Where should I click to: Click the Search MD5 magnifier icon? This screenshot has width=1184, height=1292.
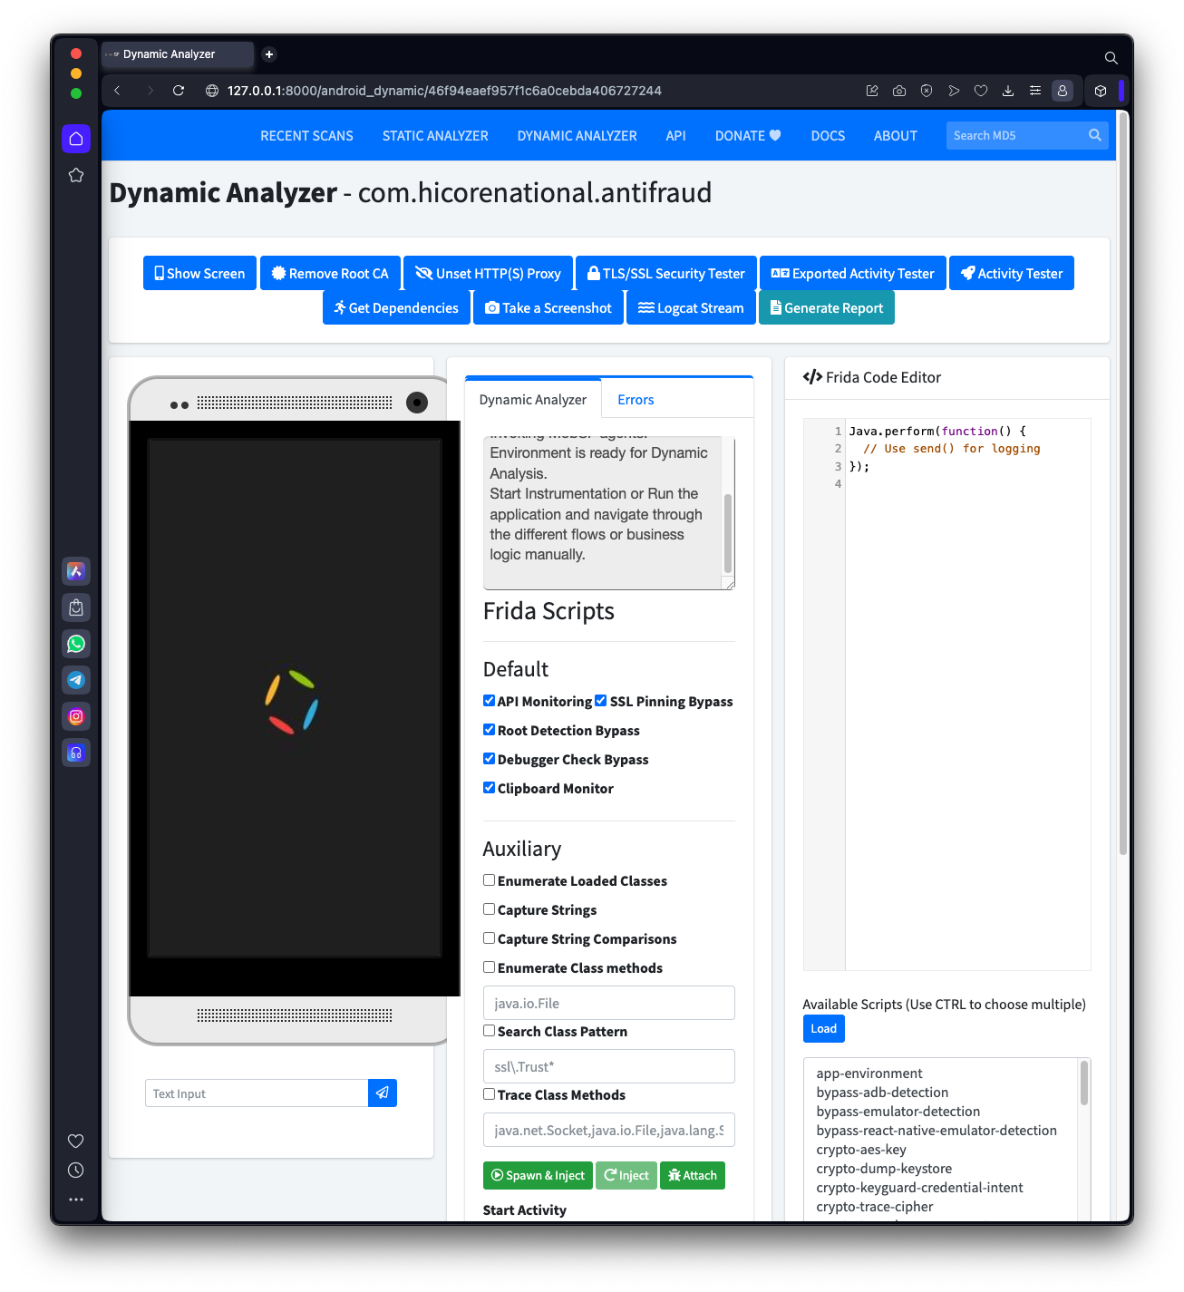point(1095,135)
